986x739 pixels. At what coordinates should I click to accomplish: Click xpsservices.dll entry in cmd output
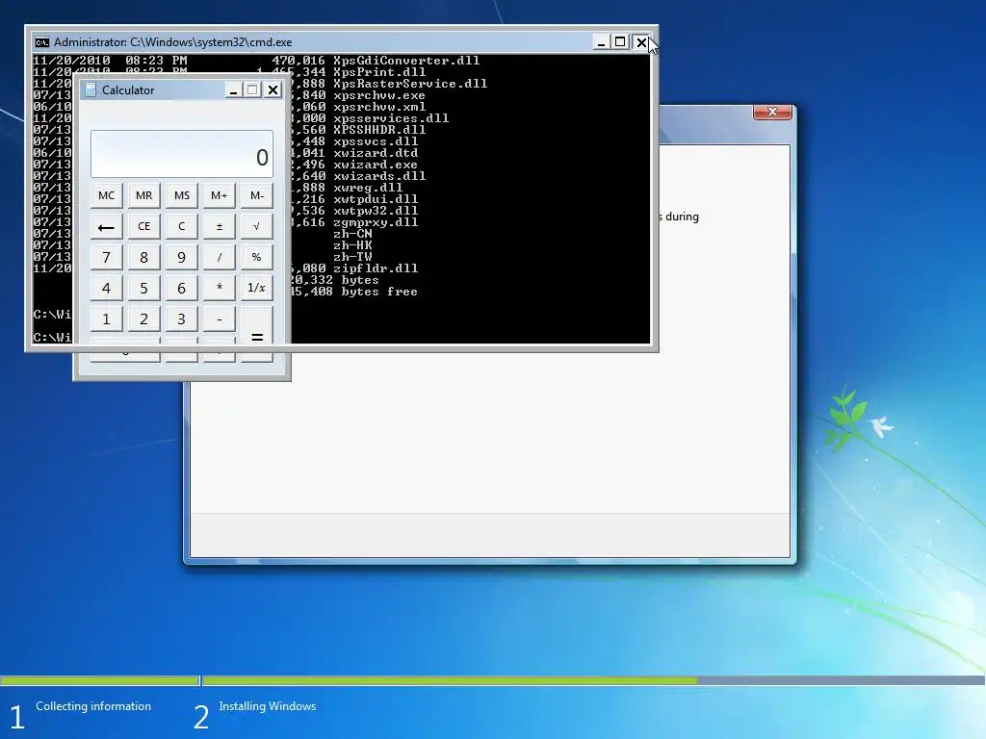click(x=391, y=118)
